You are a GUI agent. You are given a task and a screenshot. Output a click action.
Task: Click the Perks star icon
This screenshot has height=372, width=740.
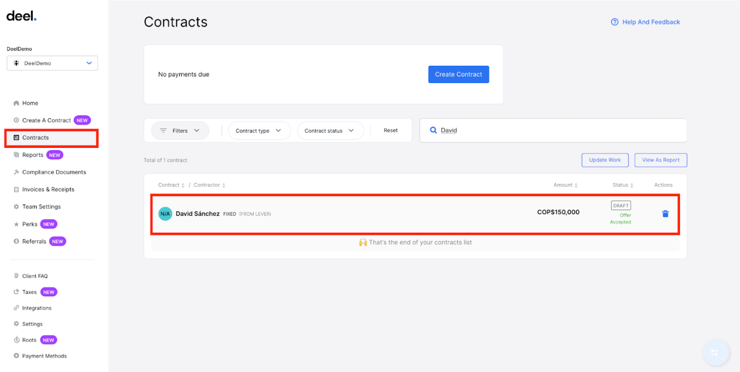pyautogui.click(x=16, y=224)
